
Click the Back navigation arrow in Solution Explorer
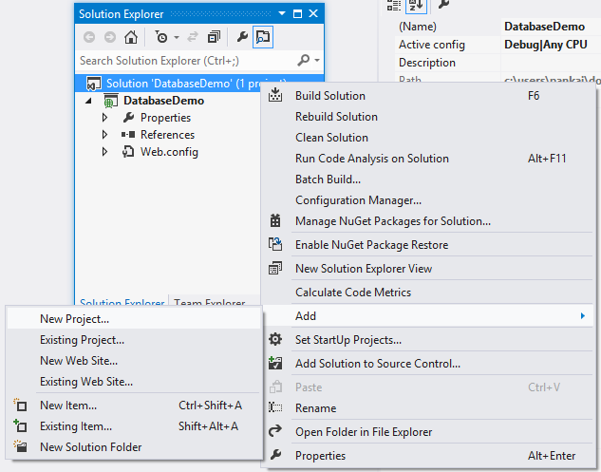coord(89,37)
